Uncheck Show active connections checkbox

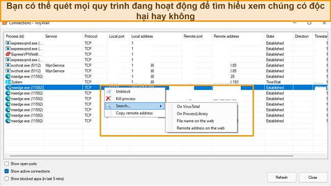point(7,171)
